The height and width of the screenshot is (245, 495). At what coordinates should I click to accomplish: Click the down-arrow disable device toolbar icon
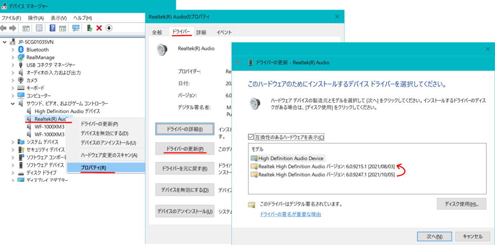pos(109,28)
